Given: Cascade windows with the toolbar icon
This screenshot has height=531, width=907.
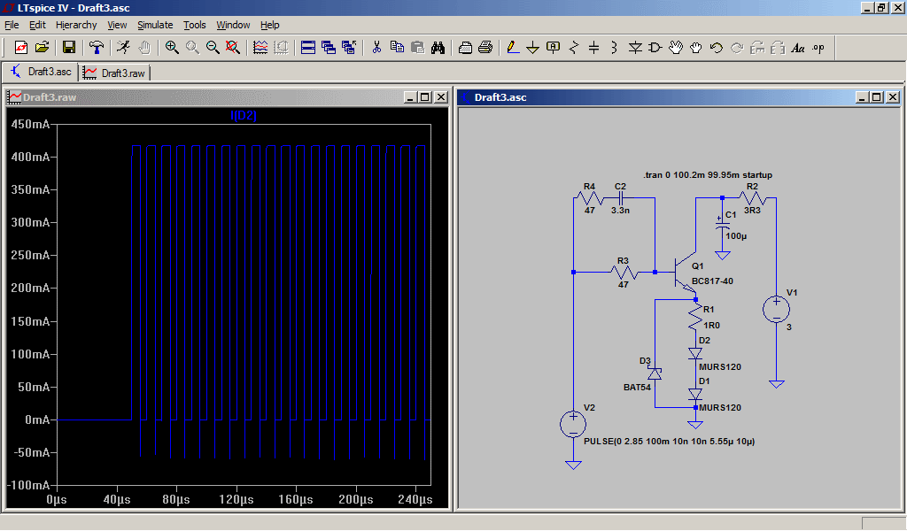Looking at the screenshot, I should [329, 48].
